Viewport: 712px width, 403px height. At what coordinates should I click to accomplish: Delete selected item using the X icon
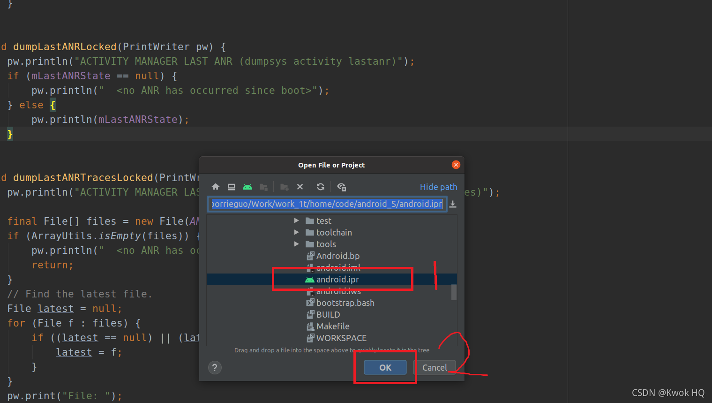300,187
